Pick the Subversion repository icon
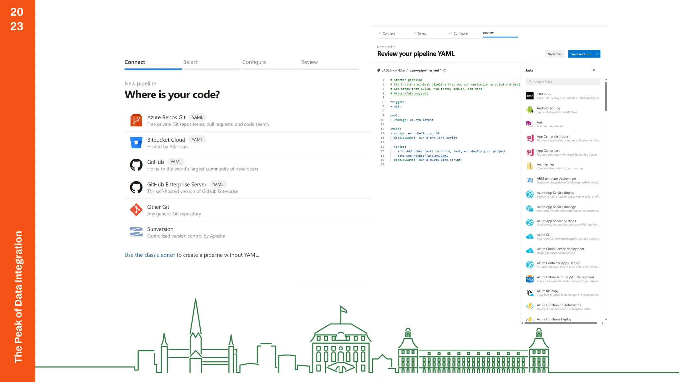This screenshot has width=679, height=382. (x=136, y=232)
